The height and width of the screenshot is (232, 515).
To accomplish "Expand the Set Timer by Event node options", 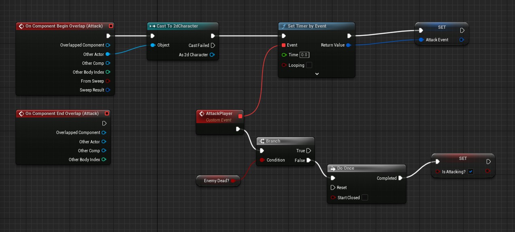I will 317,74.
